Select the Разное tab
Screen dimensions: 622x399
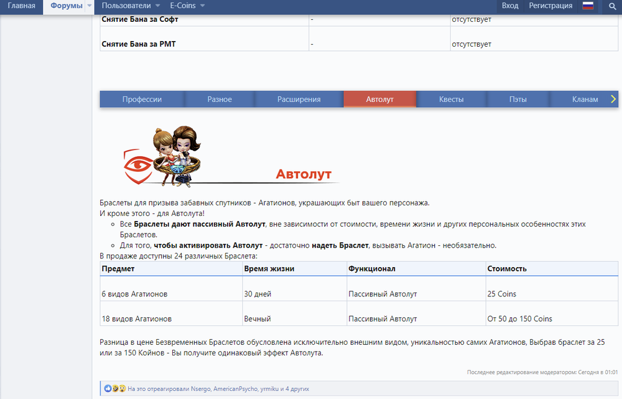[220, 100]
